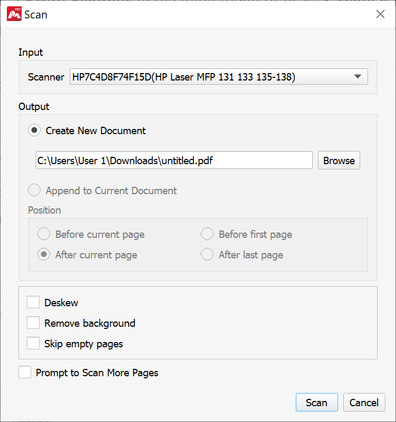This screenshot has width=396, height=422.
Task: Close the Scan dialog
Action: tap(380, 14)
